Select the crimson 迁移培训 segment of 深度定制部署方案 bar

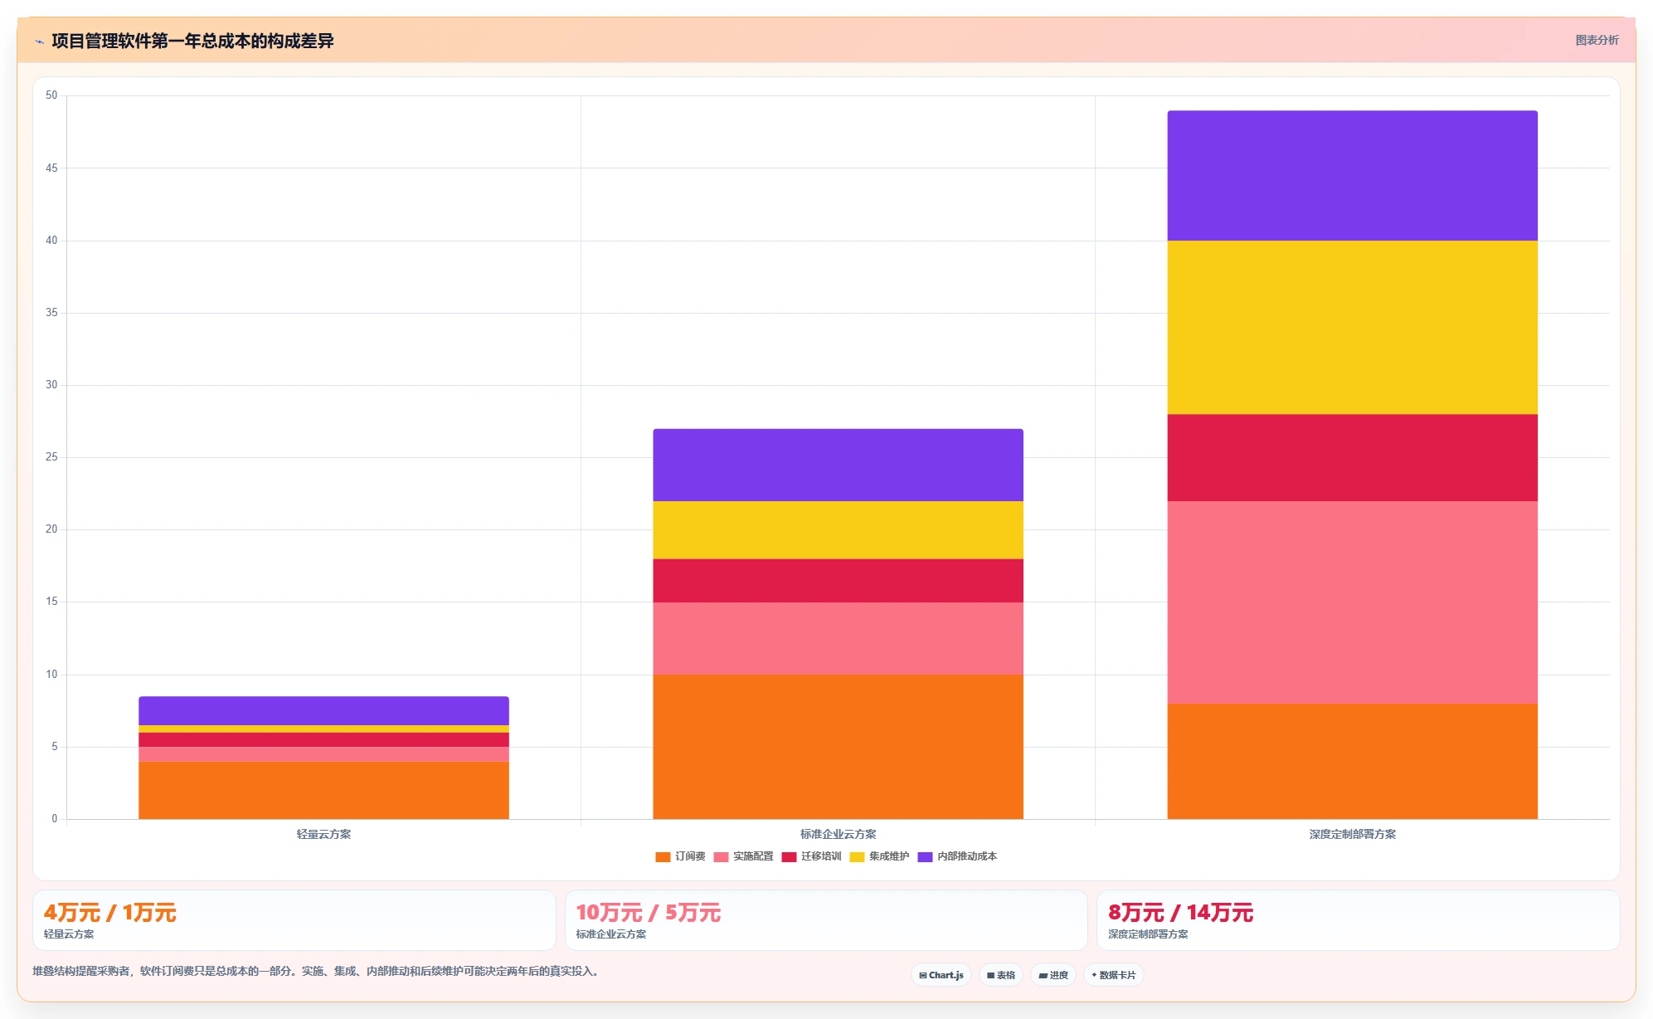(x=1352, y=458)
